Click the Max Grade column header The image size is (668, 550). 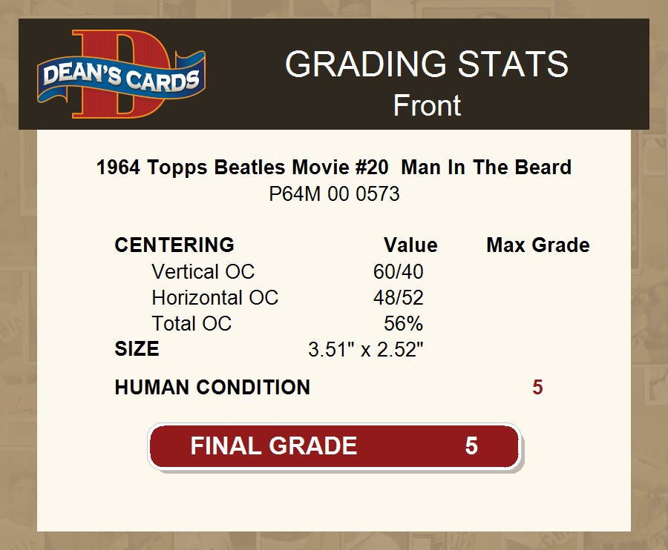538,245
